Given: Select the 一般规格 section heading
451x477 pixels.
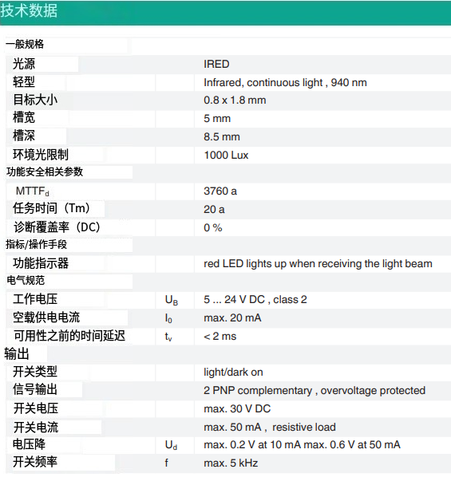Looking at the screenshot, I should click(25, 44).
